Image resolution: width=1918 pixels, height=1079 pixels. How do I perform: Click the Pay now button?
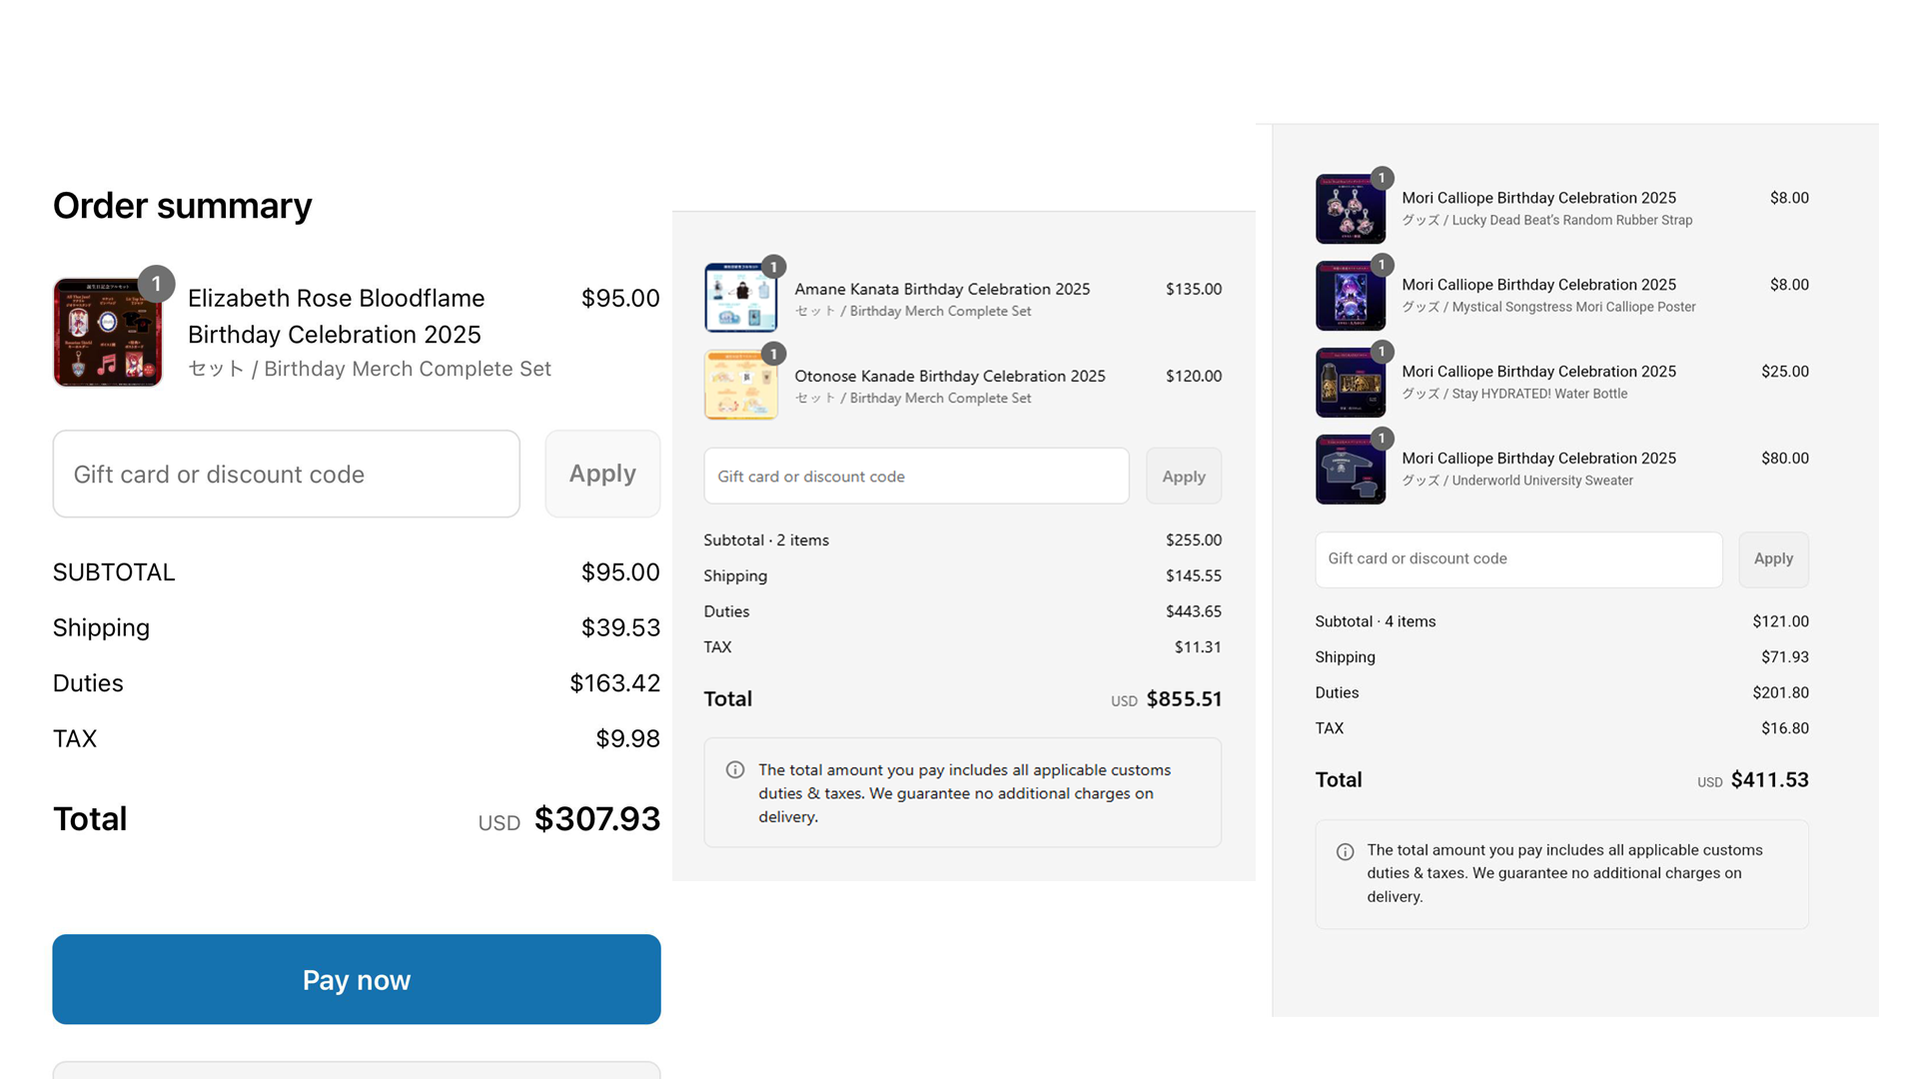tap(357, 979)
